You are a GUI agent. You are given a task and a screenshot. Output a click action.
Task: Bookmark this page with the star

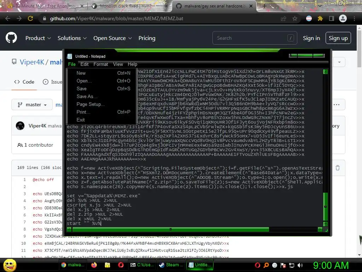click(295, 18)
